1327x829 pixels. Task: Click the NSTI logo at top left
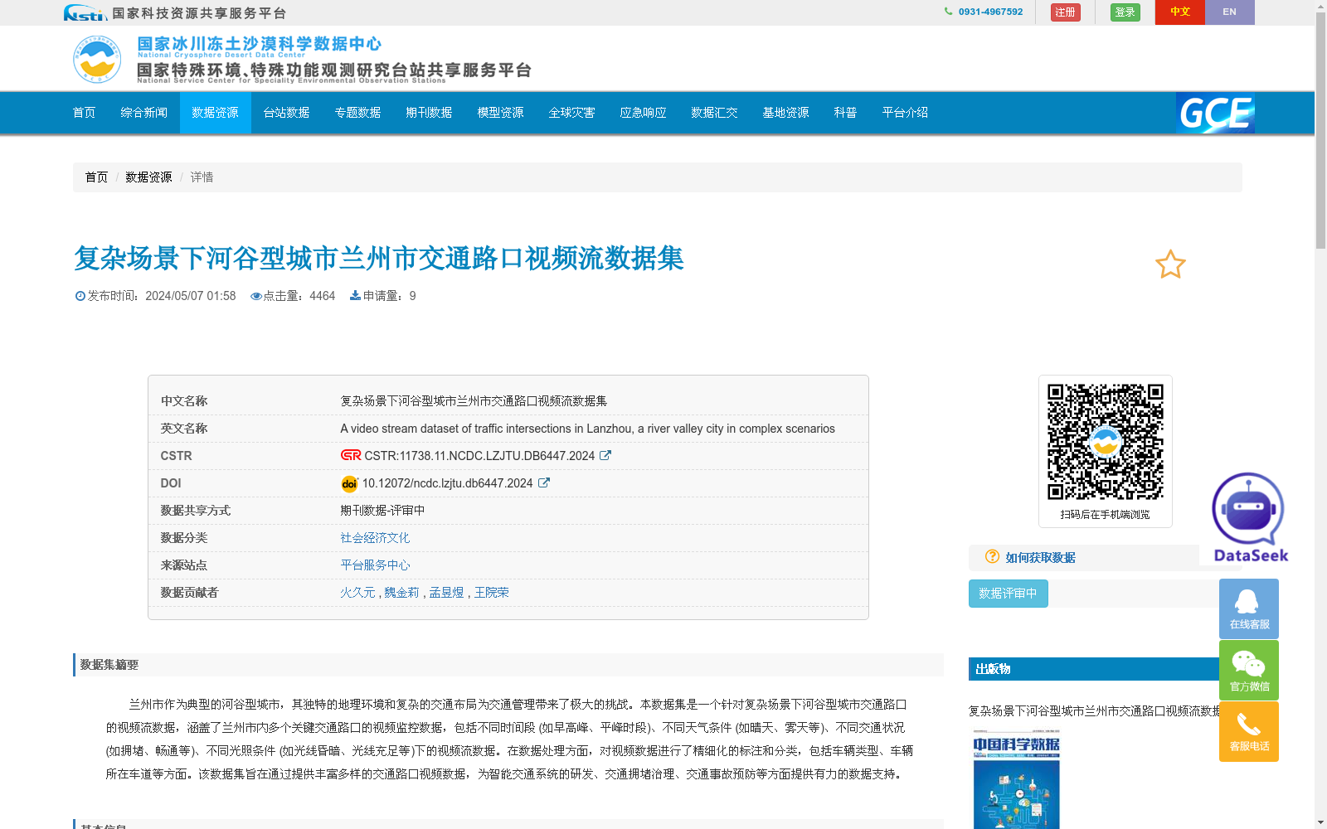[85, 12]
